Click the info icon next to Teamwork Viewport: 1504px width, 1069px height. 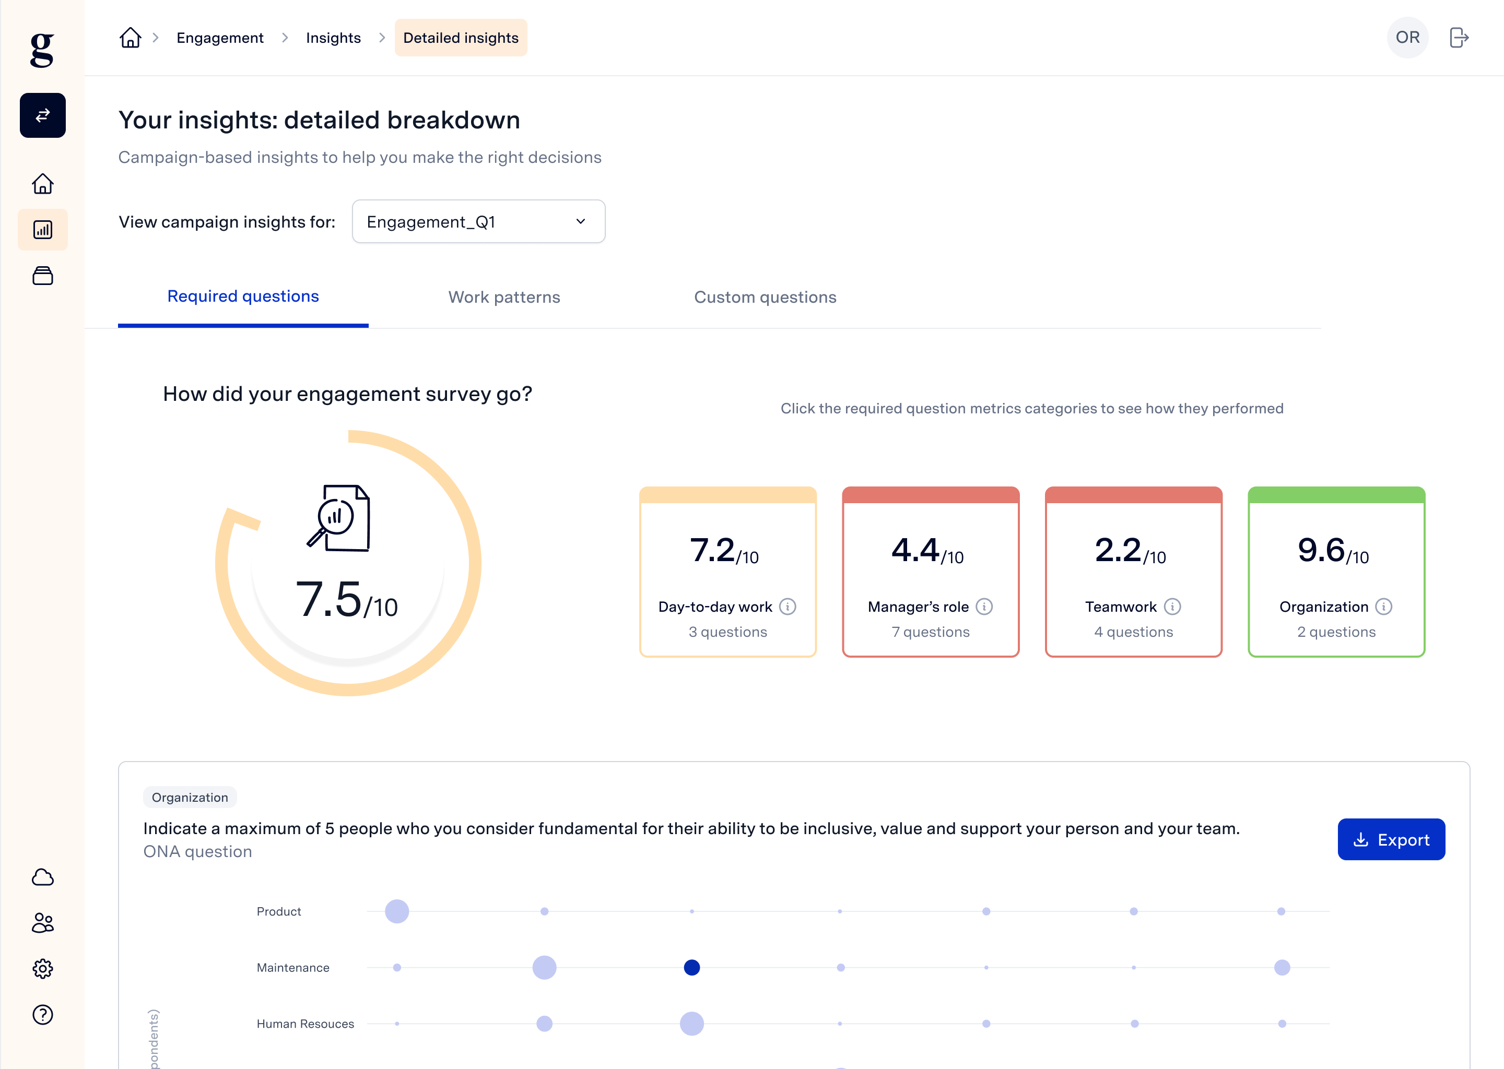(1173, 607)
